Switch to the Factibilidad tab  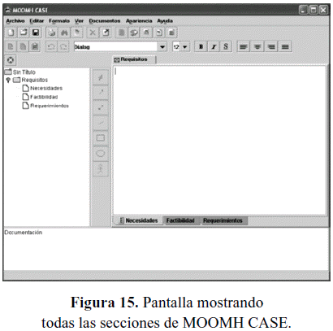(x=180, y=220)
